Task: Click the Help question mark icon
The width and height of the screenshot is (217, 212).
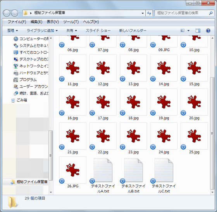Action: (x=208, y=31)
